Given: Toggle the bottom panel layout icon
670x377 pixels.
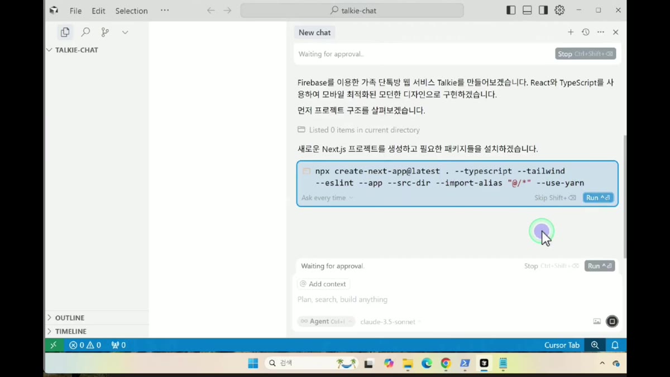Looking at the screenshot, I should click(527, 10).
